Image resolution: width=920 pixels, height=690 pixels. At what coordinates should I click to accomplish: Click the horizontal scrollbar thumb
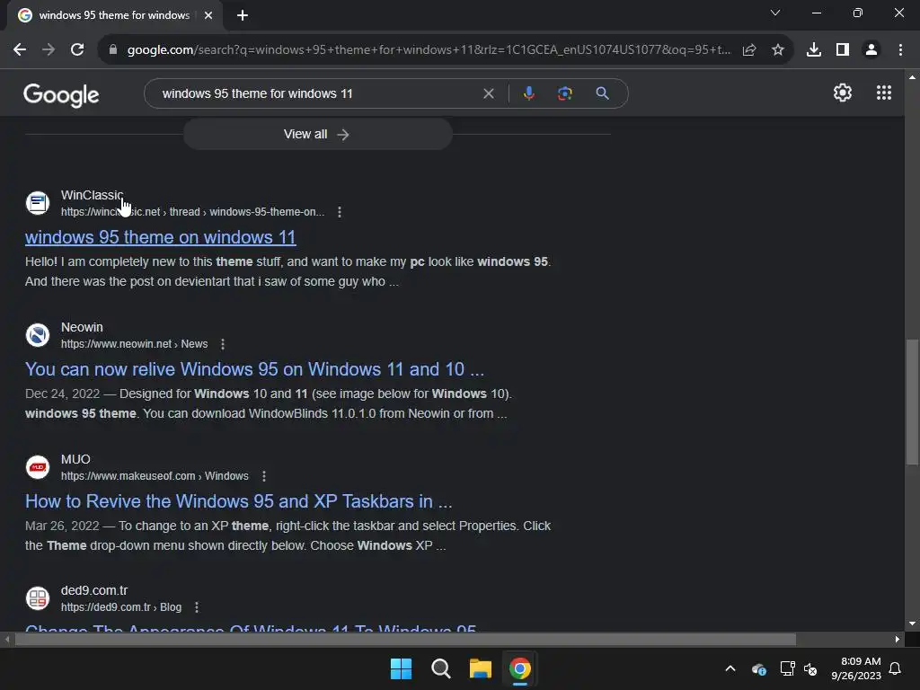(x=405, y=639)
